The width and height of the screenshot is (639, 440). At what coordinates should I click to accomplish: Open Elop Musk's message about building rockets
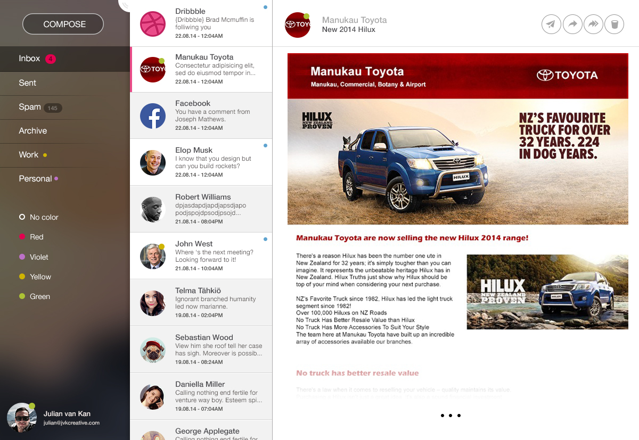point(201,162)
